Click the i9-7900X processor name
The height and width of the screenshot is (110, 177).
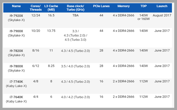tap(16, 31)
